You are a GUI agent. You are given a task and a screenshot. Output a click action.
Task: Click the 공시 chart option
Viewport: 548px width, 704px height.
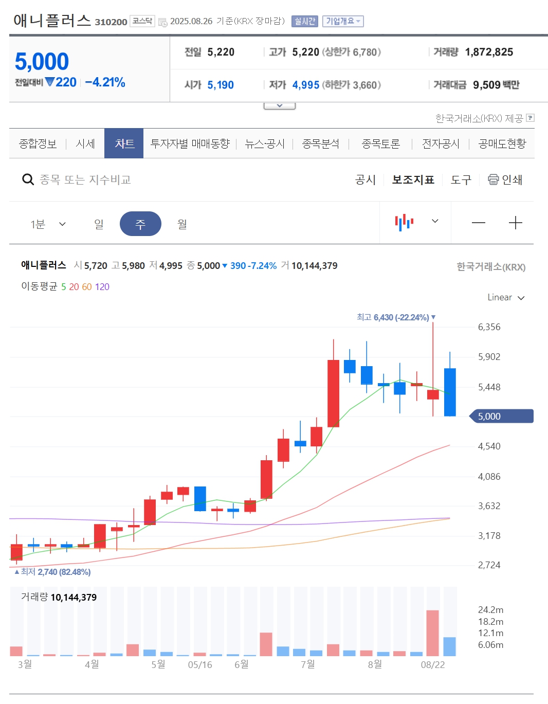tap(366, 179)
